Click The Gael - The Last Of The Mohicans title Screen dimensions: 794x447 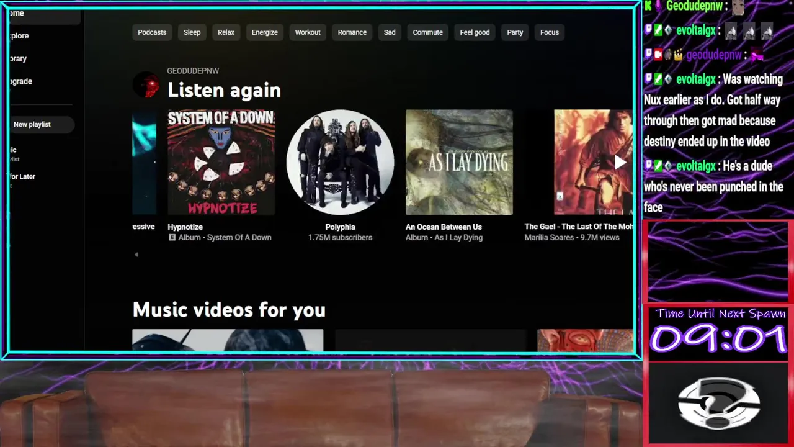tap(579, 227)
